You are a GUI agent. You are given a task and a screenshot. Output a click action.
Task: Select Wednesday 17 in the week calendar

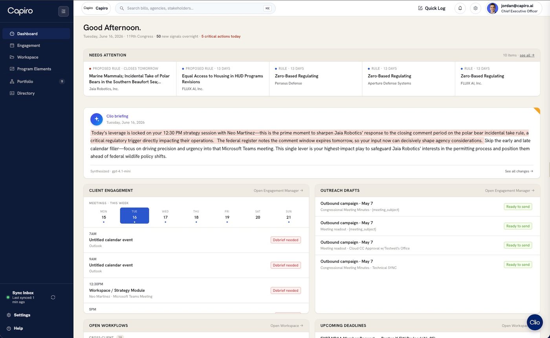(x=165, y=216)
